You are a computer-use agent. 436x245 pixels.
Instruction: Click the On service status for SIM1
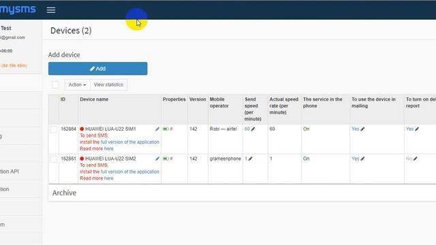[x=306, y=129]
